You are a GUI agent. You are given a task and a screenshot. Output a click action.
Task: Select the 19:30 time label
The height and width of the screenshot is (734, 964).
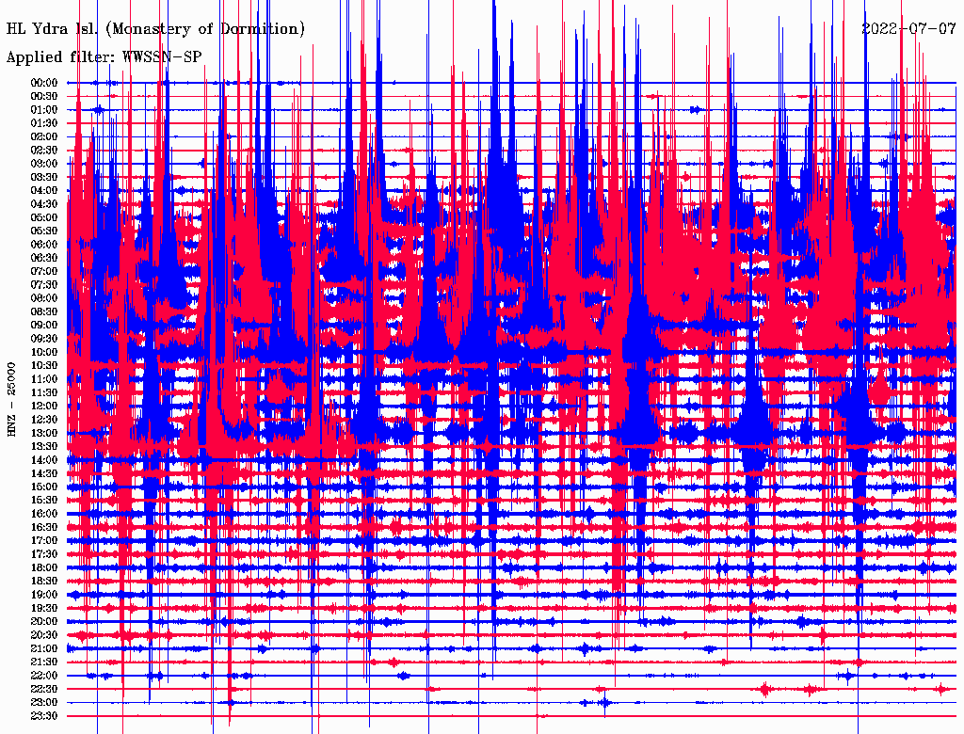(44, 608)
